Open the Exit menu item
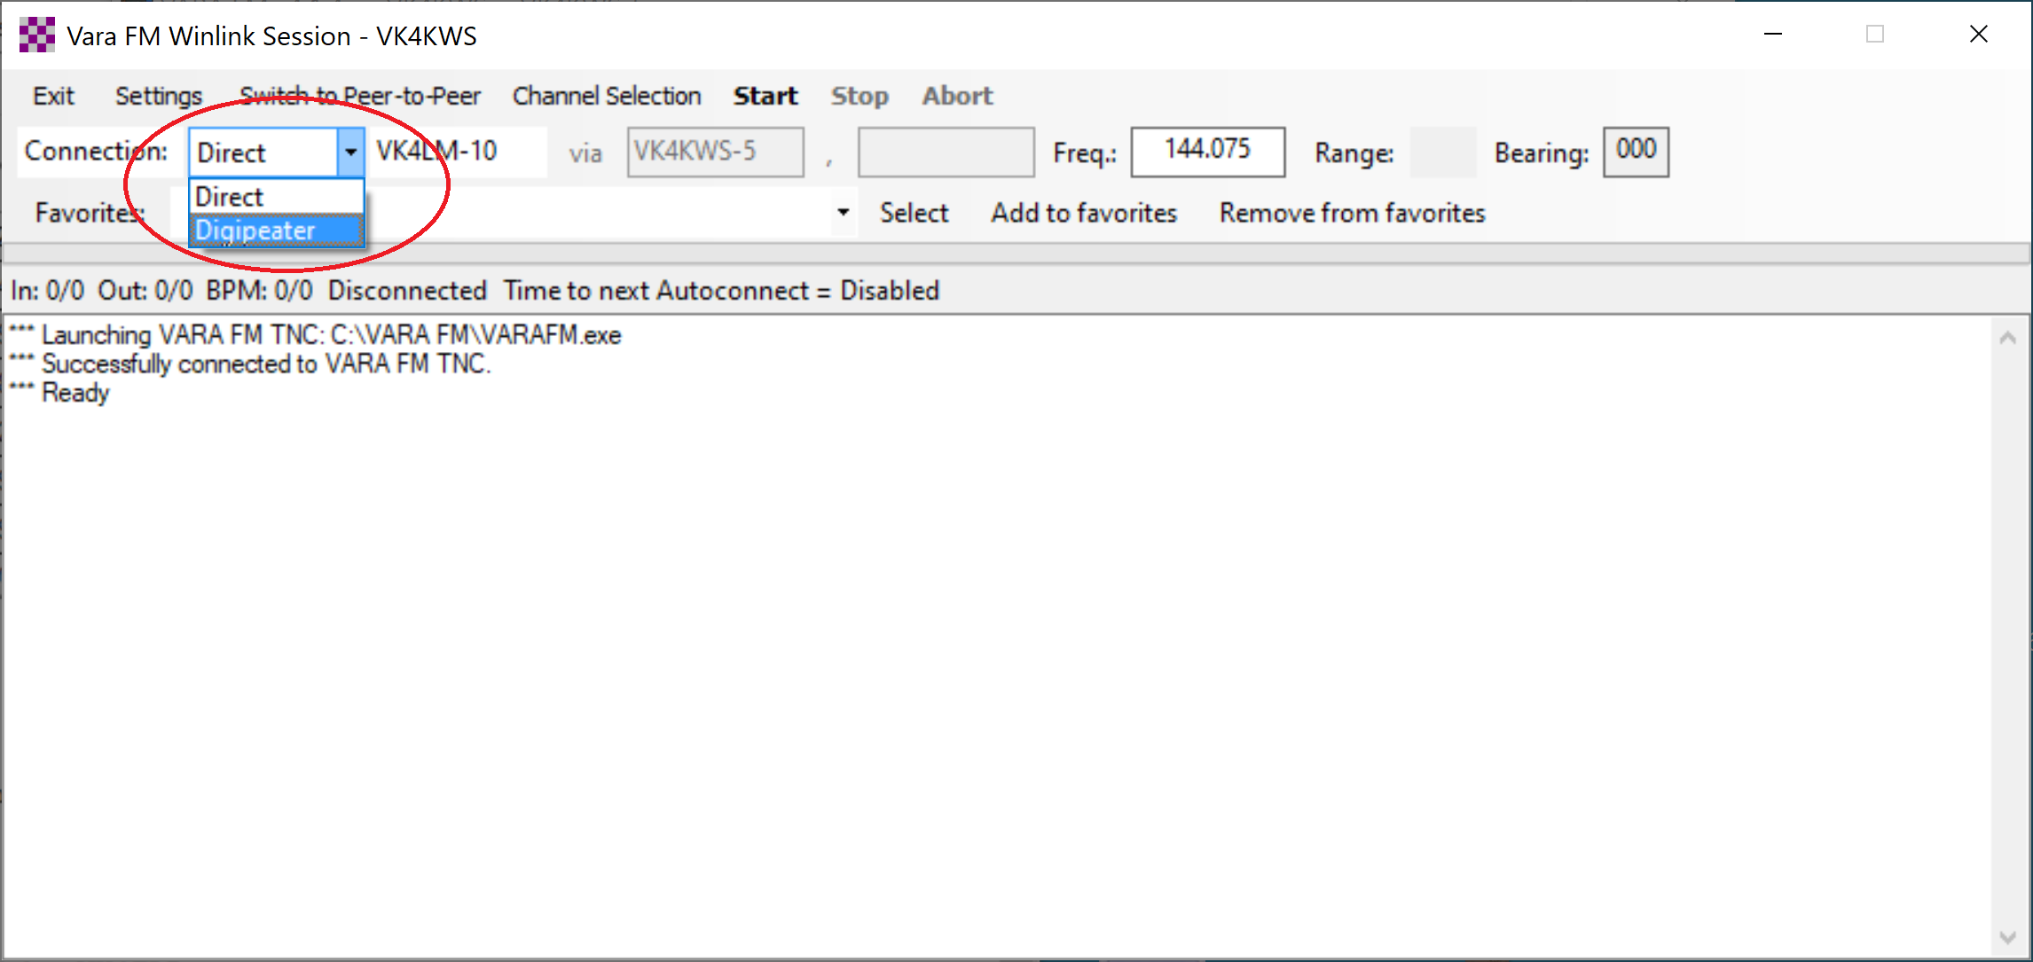The width and height of the screenshot is (2033, 962). click(x=53, y=96)
